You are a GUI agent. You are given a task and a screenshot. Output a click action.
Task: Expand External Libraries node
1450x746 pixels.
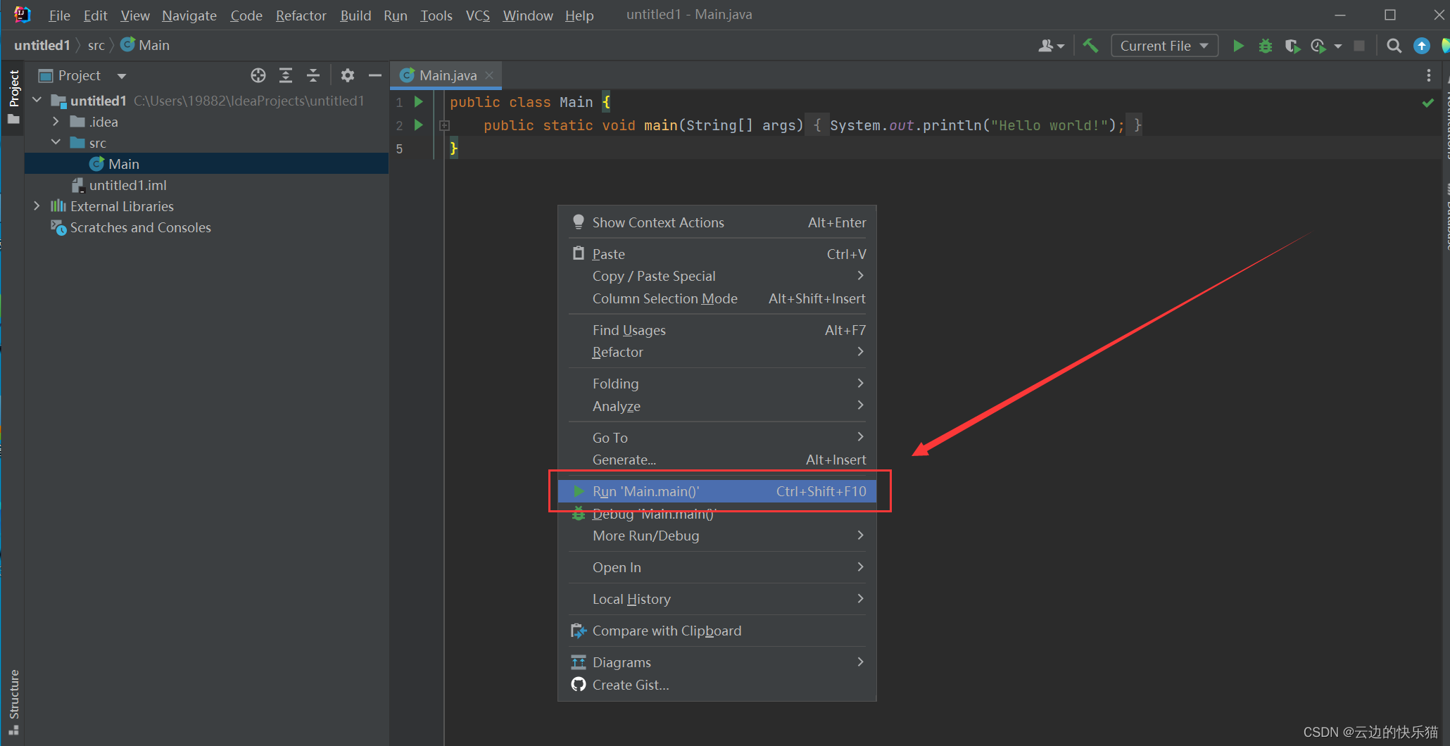pyautogui.click(x=37, y=206)
